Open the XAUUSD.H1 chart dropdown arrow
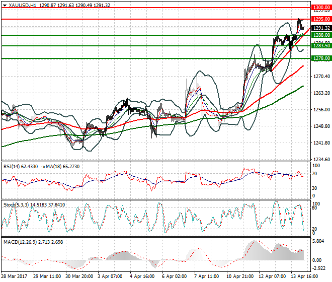 click(x=5, y=6)
